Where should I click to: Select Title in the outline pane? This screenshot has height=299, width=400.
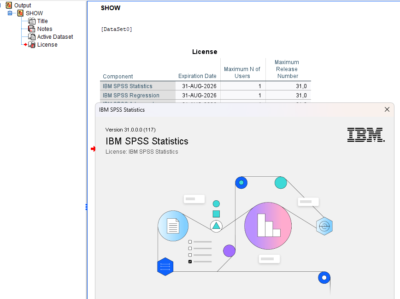(x=42, y=21)
